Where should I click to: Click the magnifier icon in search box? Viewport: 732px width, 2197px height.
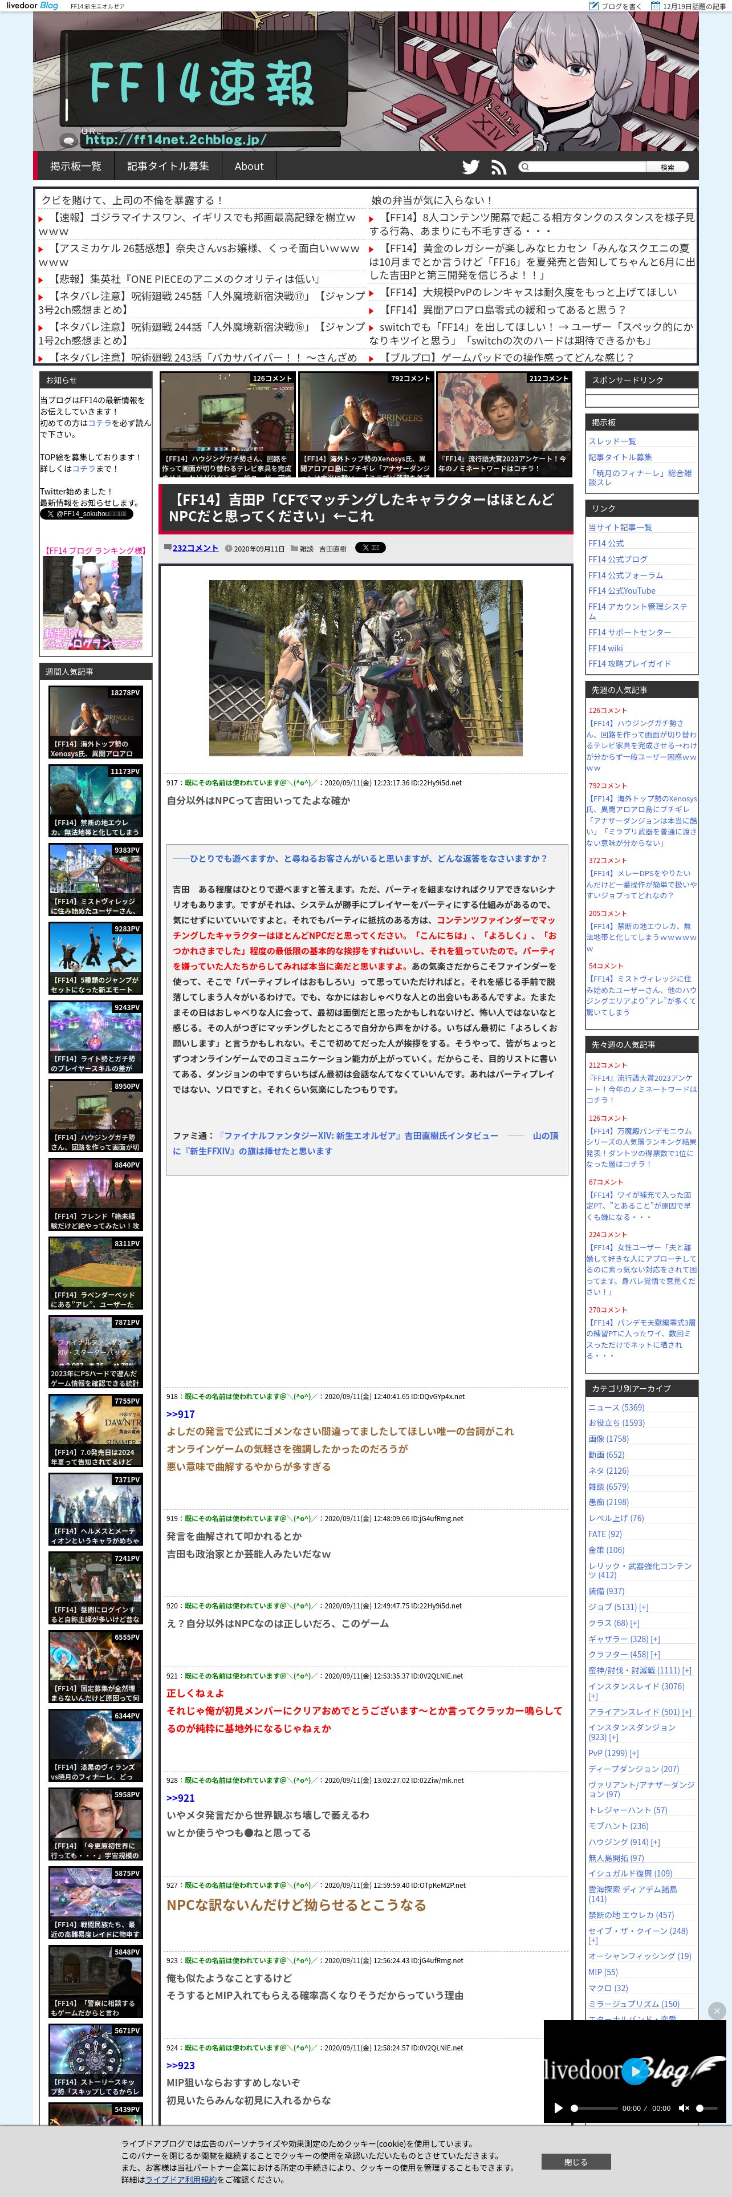(x=525, y=167)
